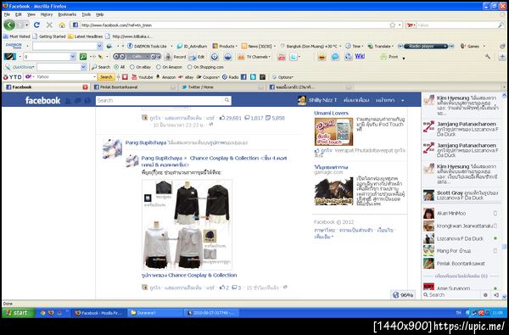This screenshot has width=509, height=335.
Task: Open the Products dropdown
Action: click(225, 46)
